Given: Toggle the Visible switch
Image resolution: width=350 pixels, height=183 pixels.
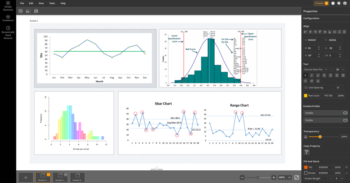Looking at the screenshot, I should coord(345,120).
